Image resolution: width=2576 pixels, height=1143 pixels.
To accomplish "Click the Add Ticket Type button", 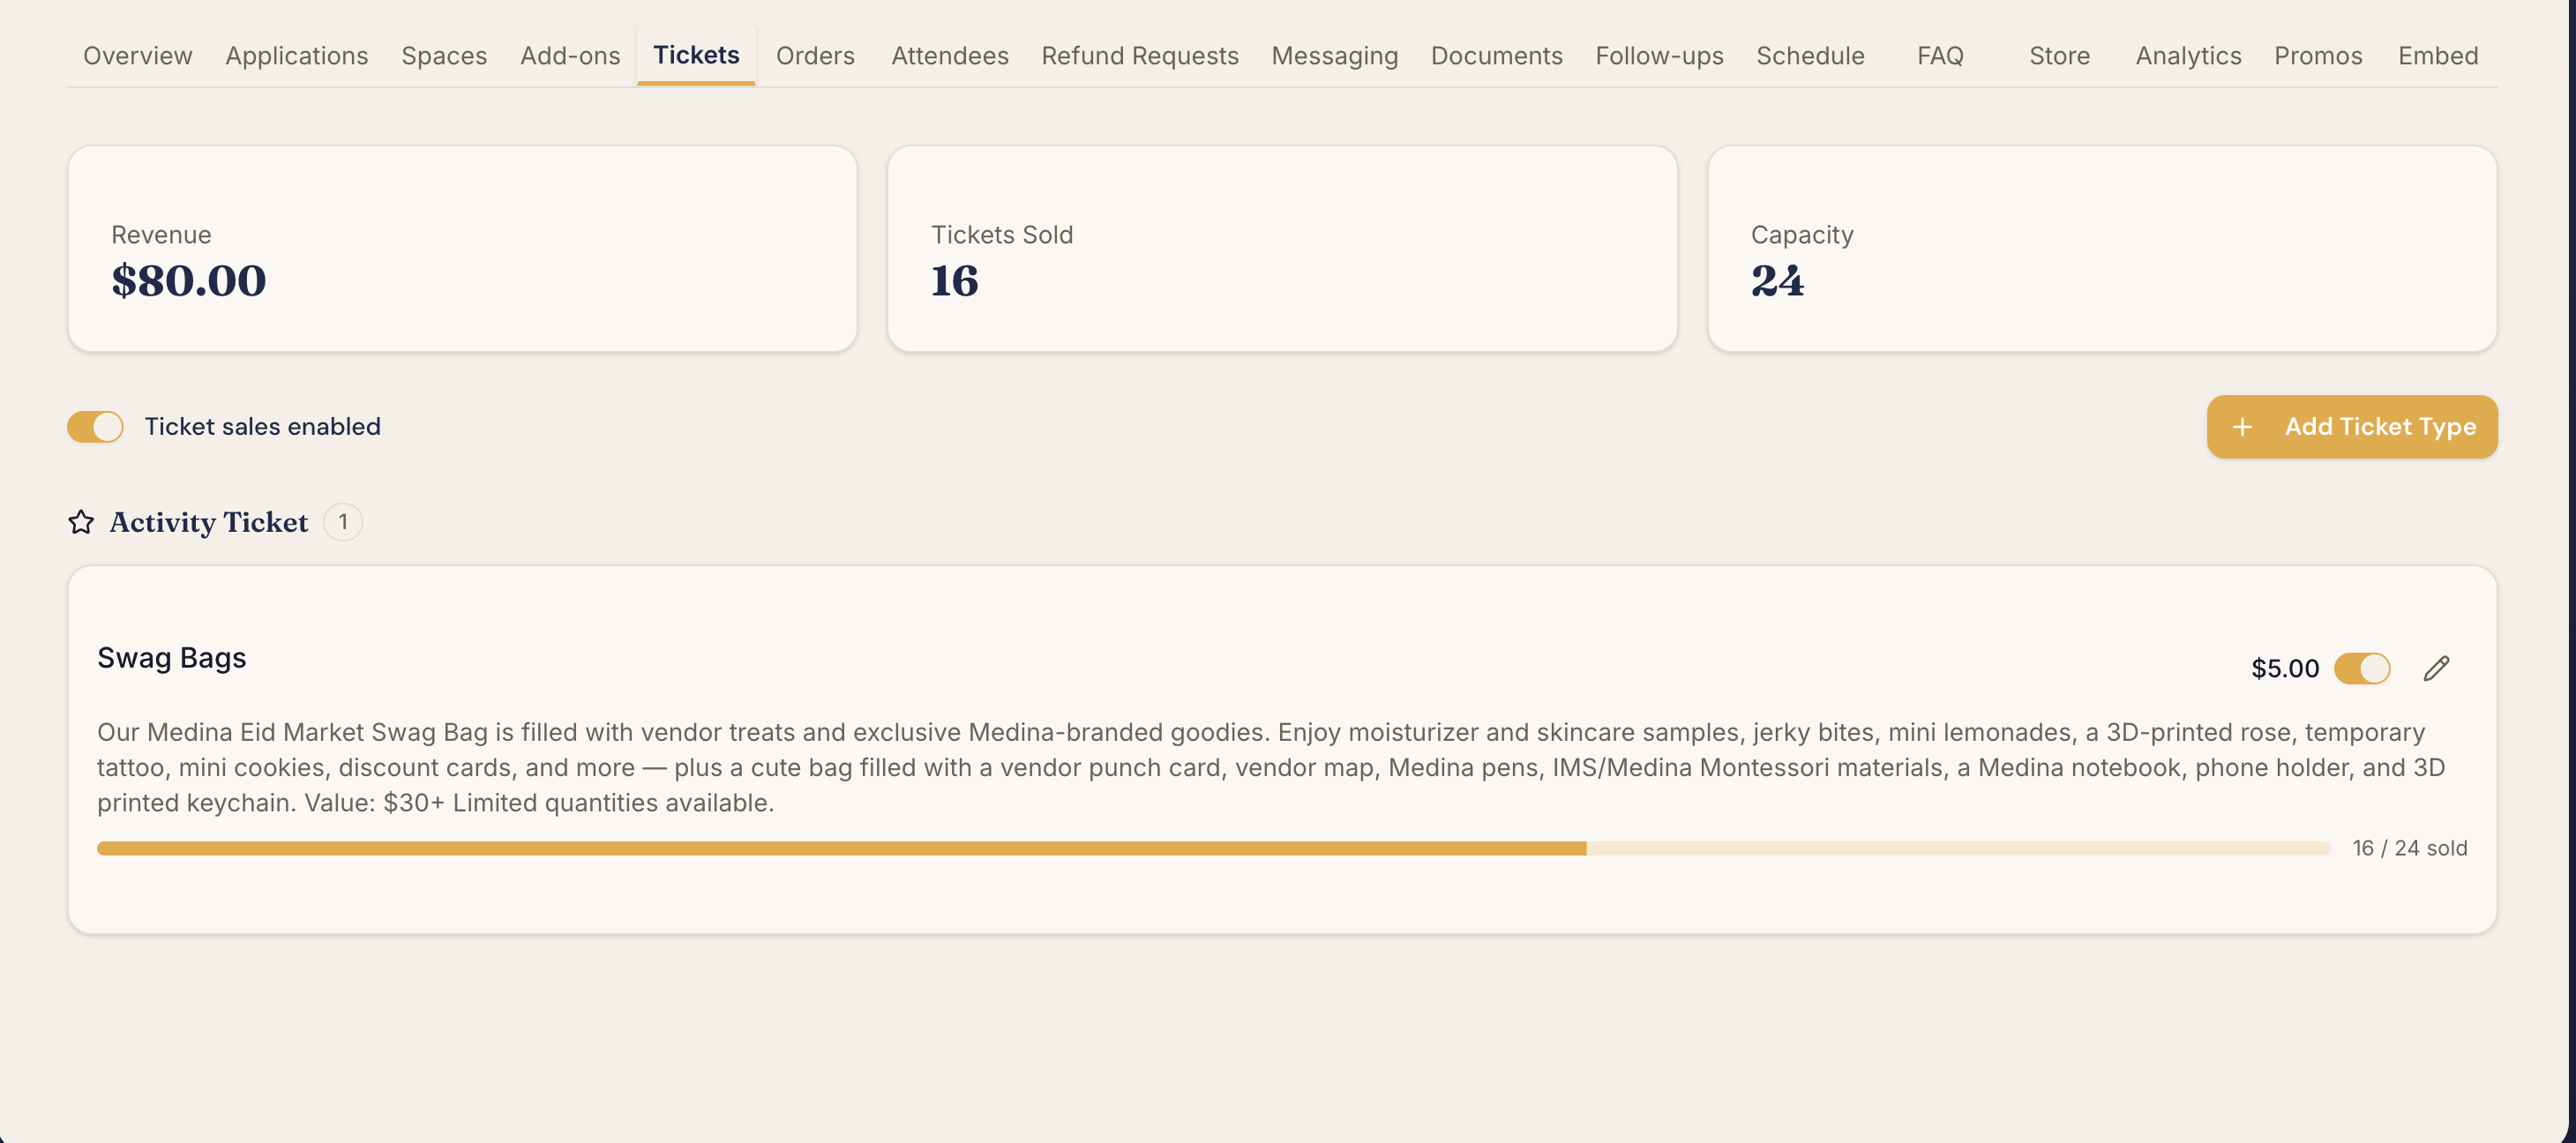I will 2352,427.
